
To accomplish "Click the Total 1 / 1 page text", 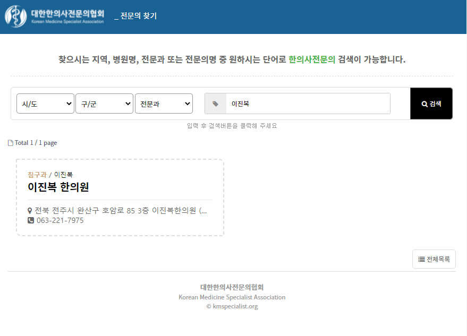I will pyautogui.click(x=36, y=143).
